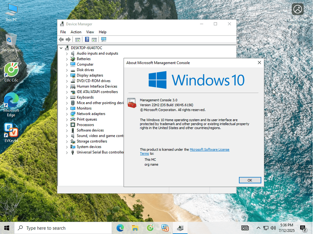This screenshot has height=234, width=313.
Task: Expand the IDE ATA/ATAPI controllers chevron
Action: click(x=67, y=92)
